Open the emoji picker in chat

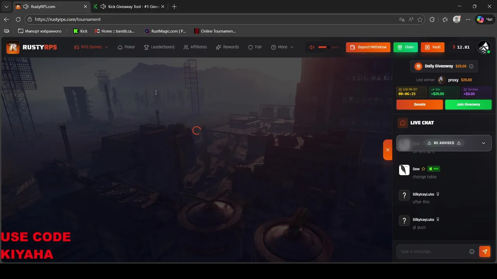click(x=472, y=251)
